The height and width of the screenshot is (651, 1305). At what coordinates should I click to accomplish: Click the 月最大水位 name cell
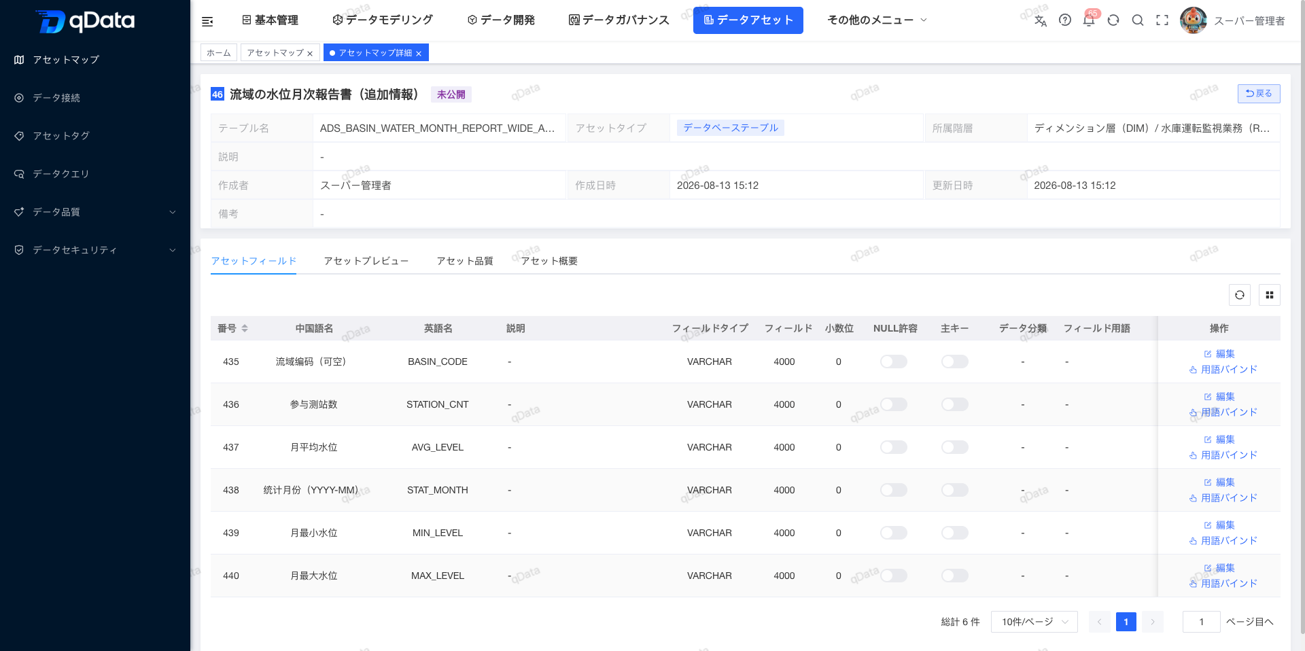click(314, 576)
